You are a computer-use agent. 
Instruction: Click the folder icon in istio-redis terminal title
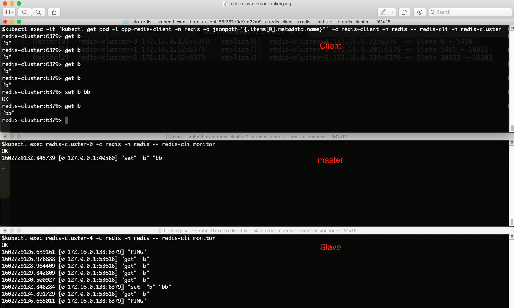click(126, 22)
